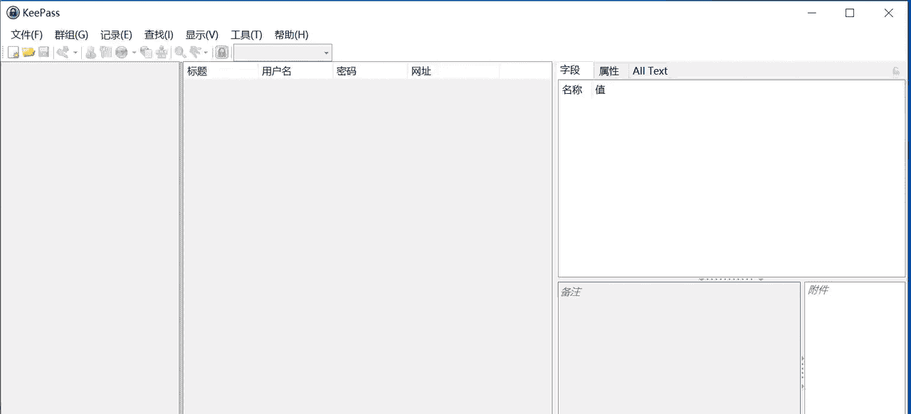Click the key icon on the fields panel
This screenshot has width=911, height=414.
pyautogui.click(x=896, y=70)
